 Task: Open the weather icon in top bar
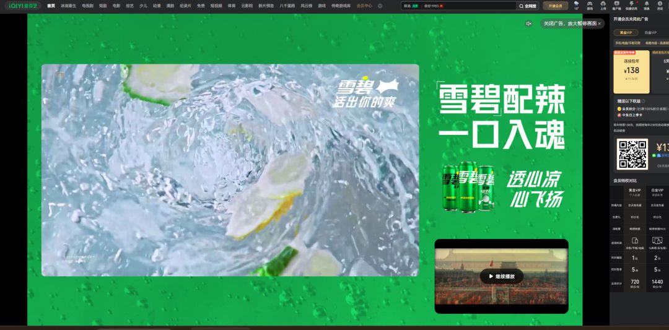tap(577, 5)
